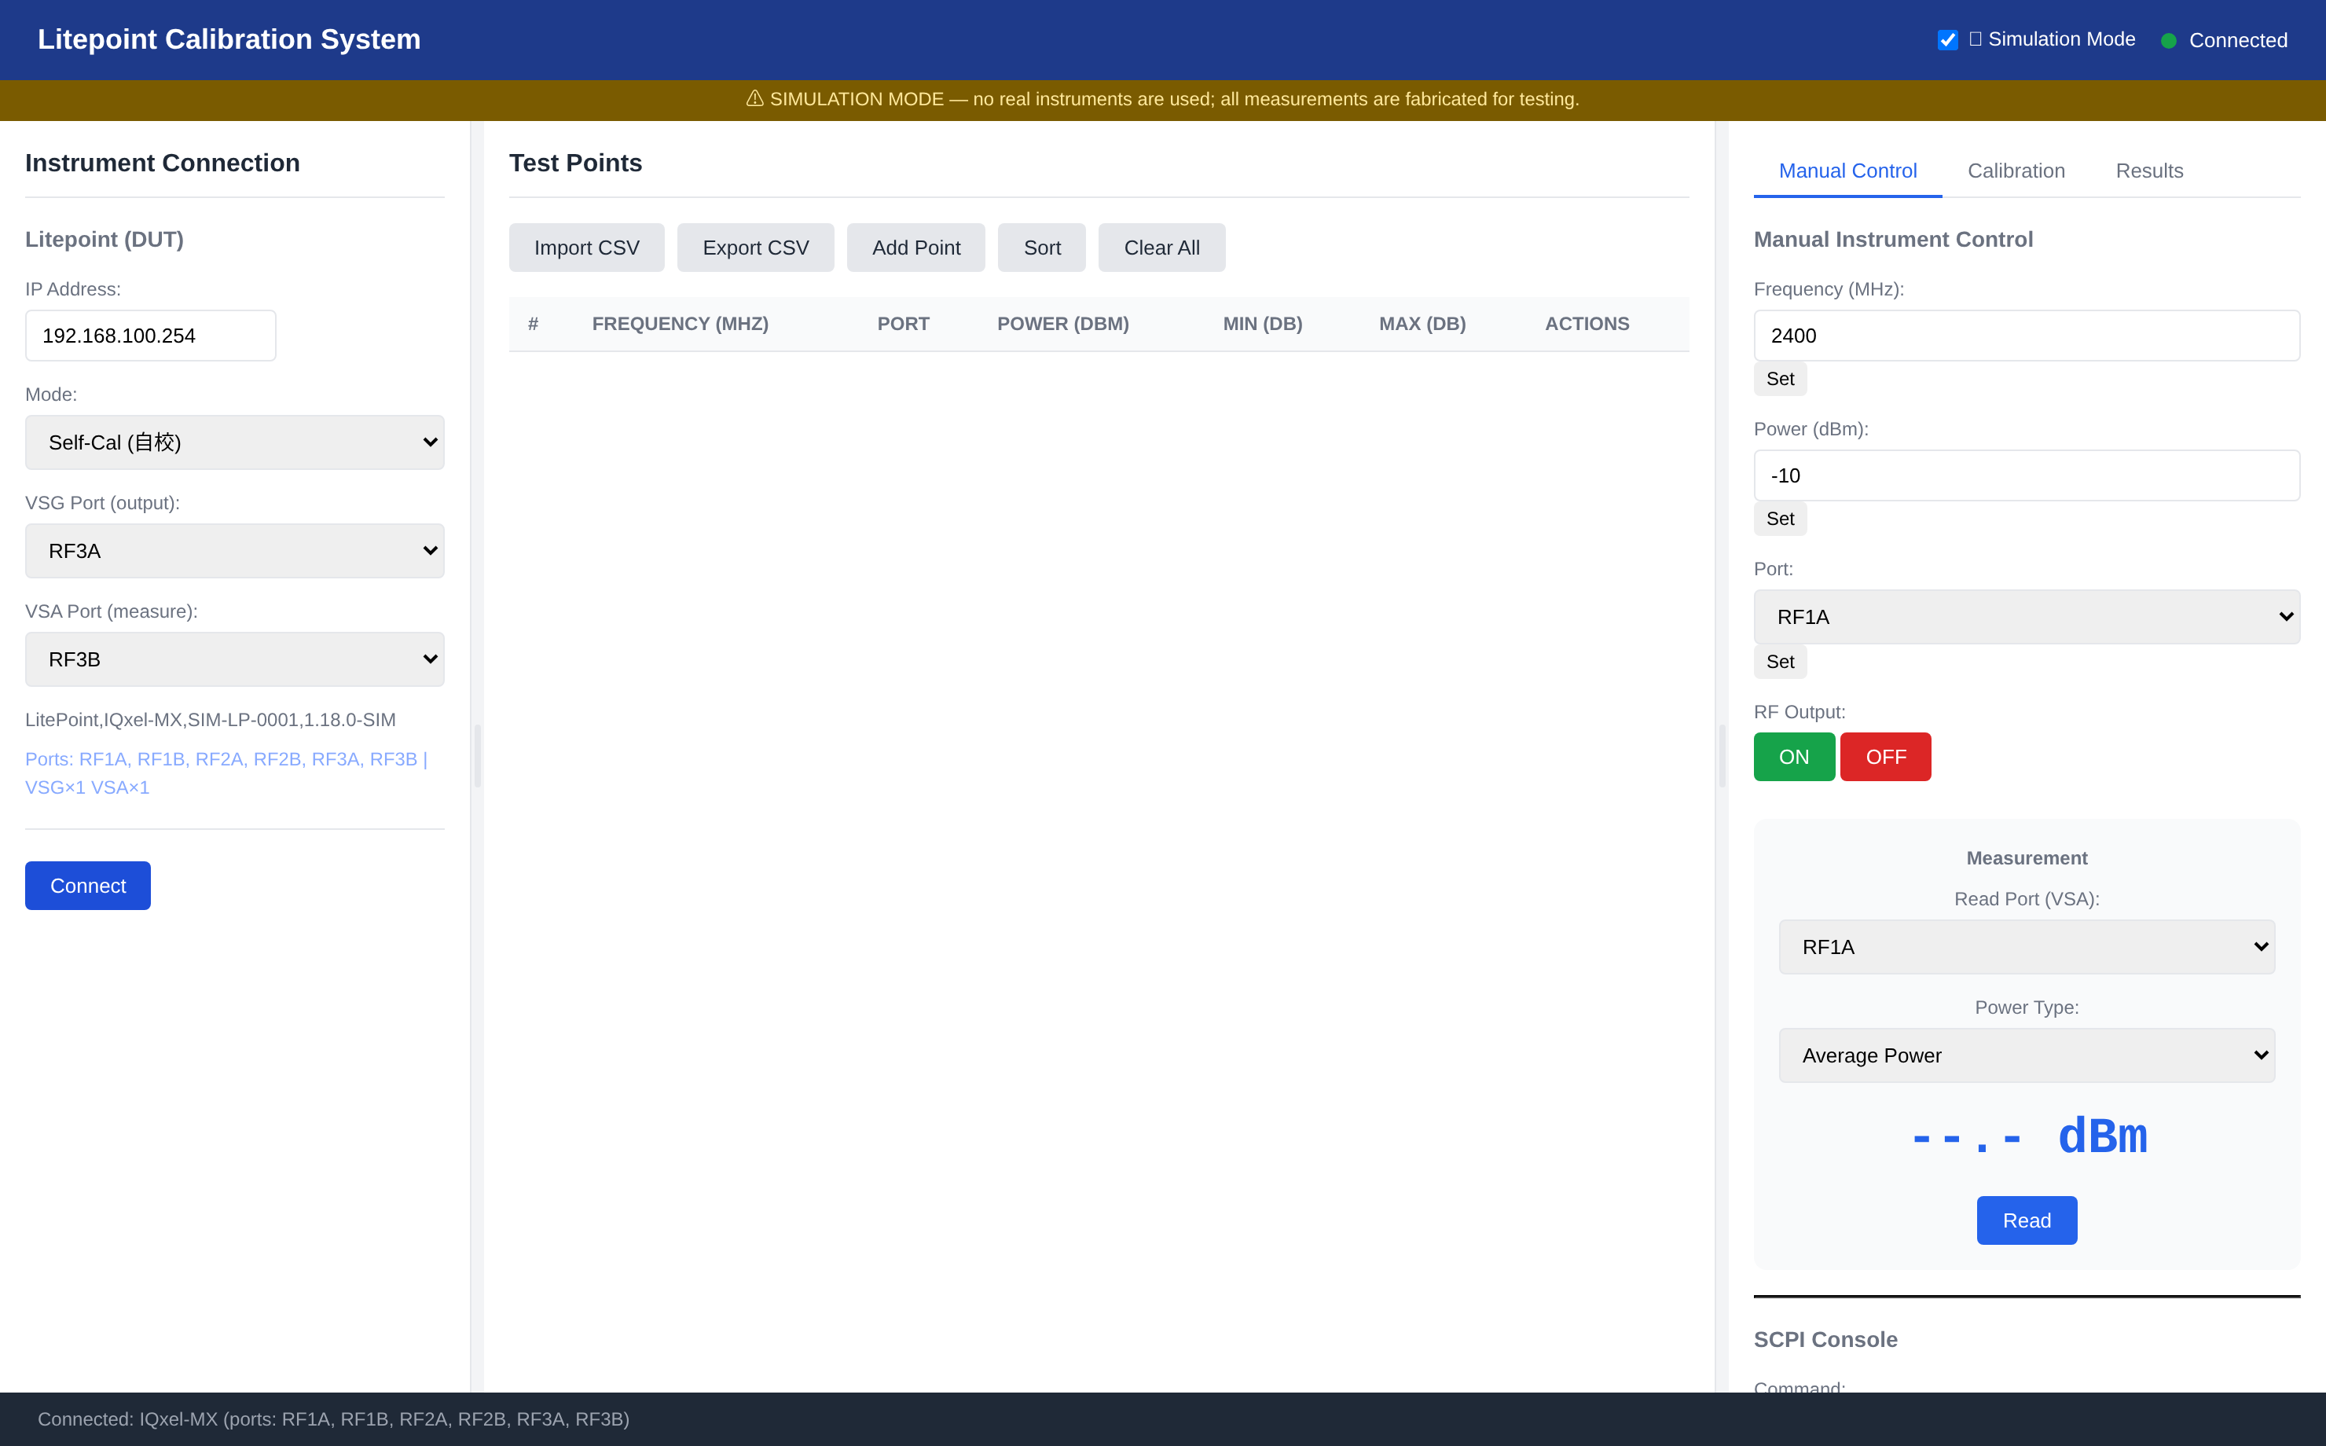Open the Power Type dropdown
This screenshot has height=1446, width=2326.
2027,1055
